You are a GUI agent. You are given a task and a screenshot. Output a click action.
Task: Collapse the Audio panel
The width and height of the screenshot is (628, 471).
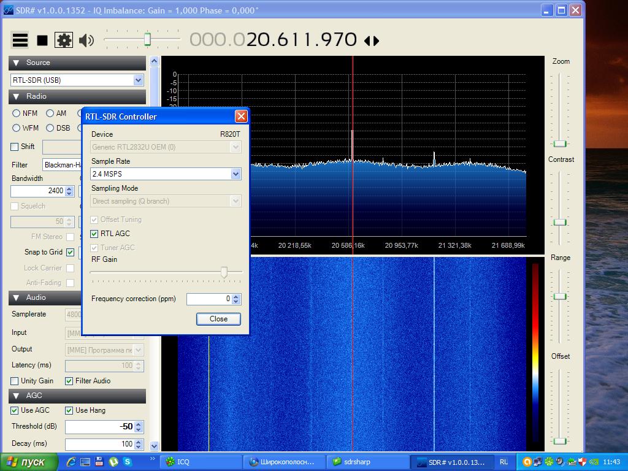(x=16, y=297)
